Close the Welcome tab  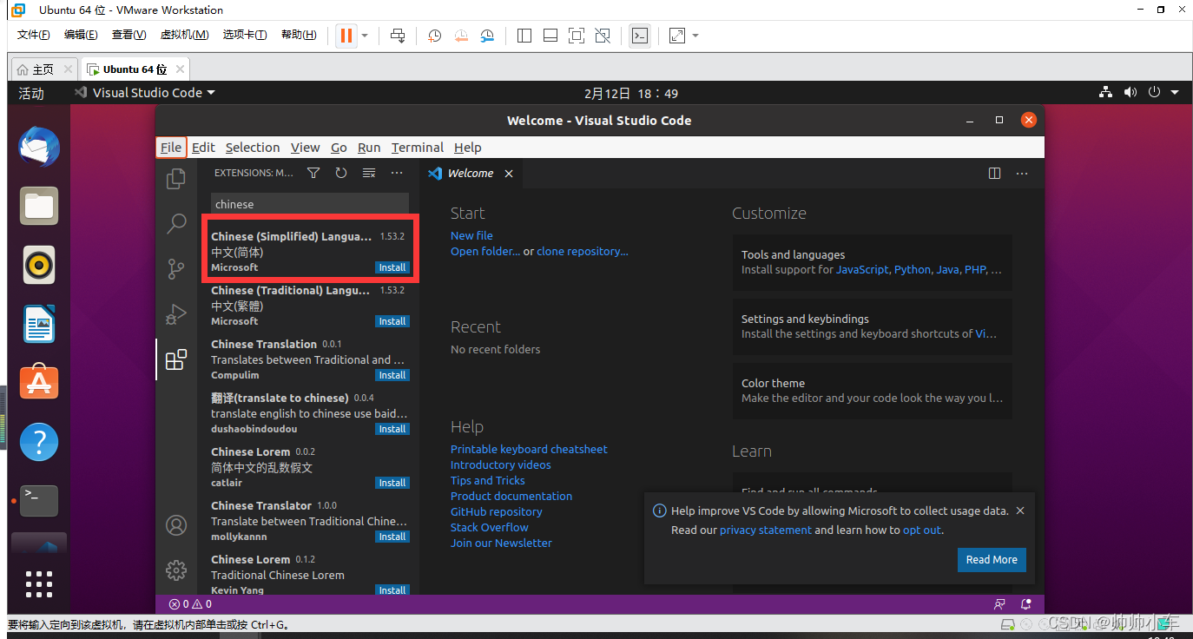509,174
